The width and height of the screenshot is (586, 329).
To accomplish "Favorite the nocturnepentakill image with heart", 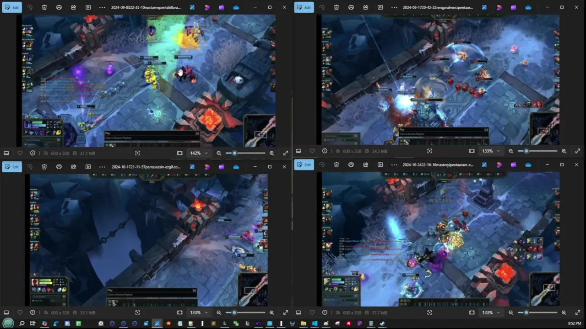I will coord(20,153).
